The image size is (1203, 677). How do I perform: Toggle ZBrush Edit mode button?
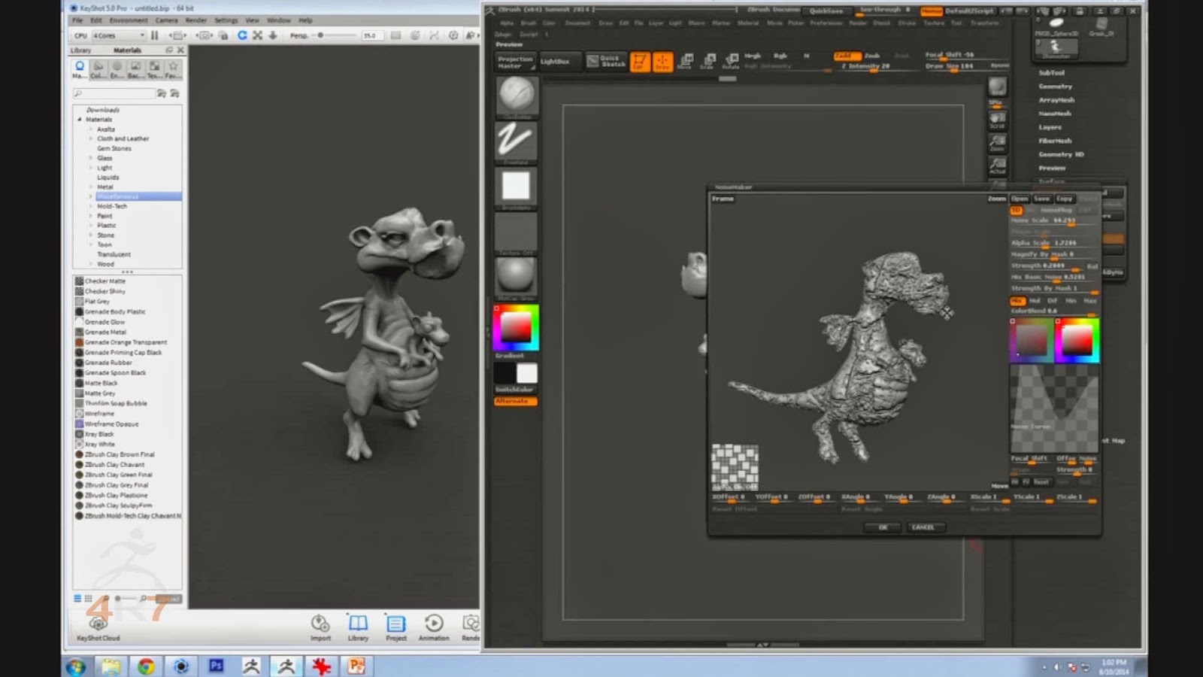(640, 61)
